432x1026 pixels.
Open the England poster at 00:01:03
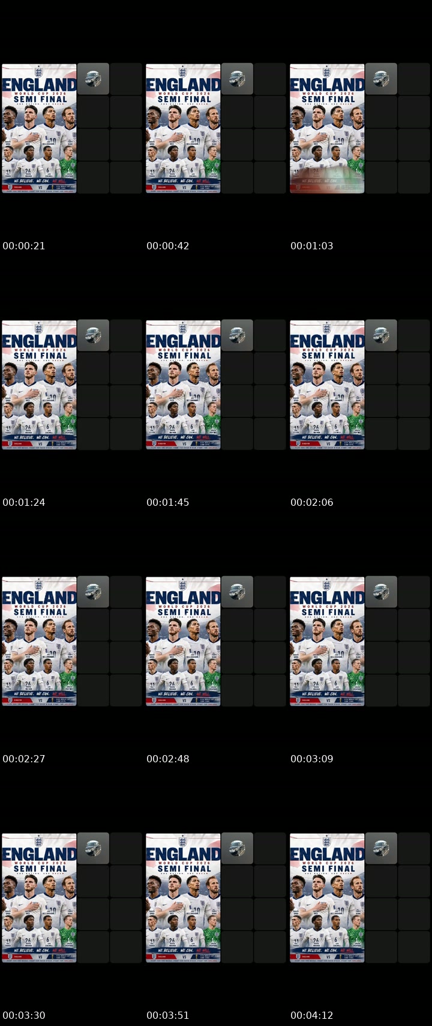[x=327, y=129]
